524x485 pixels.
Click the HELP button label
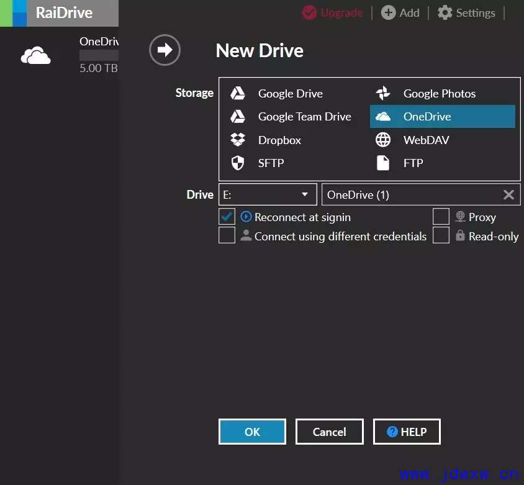(413, 432)
